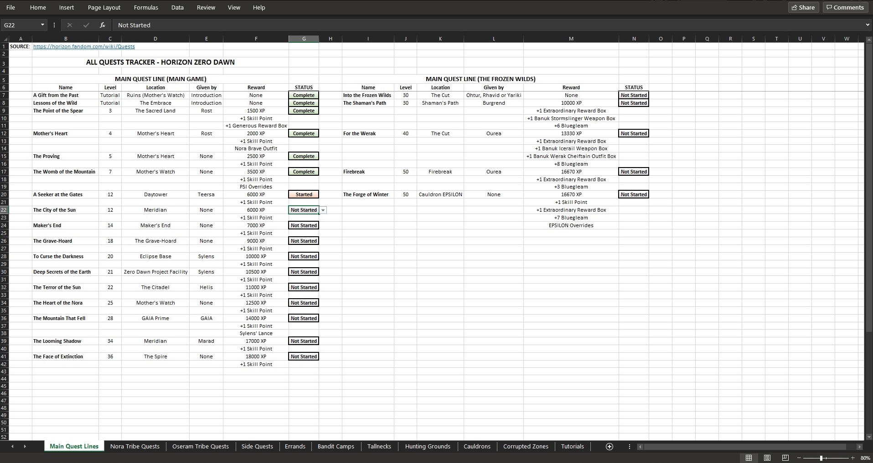
Task: Select the 'Zero Dawn Project Facility' cell
Action: click(x=155, y=272)
